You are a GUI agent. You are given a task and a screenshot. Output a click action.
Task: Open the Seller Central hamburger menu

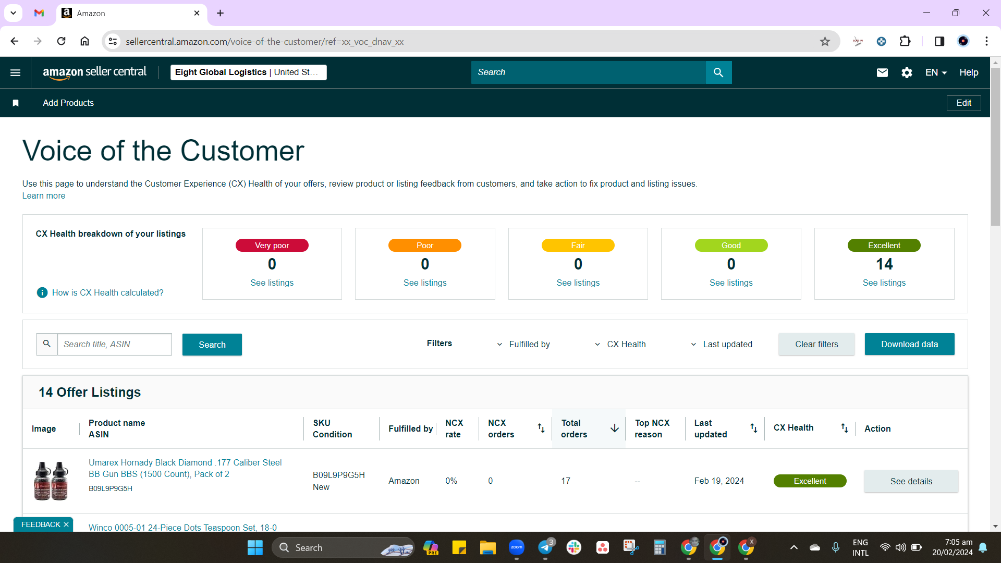pyautogui.click(x=16, y=72)
